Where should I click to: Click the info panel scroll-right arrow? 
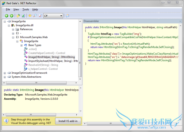click(x=76, y=115)
